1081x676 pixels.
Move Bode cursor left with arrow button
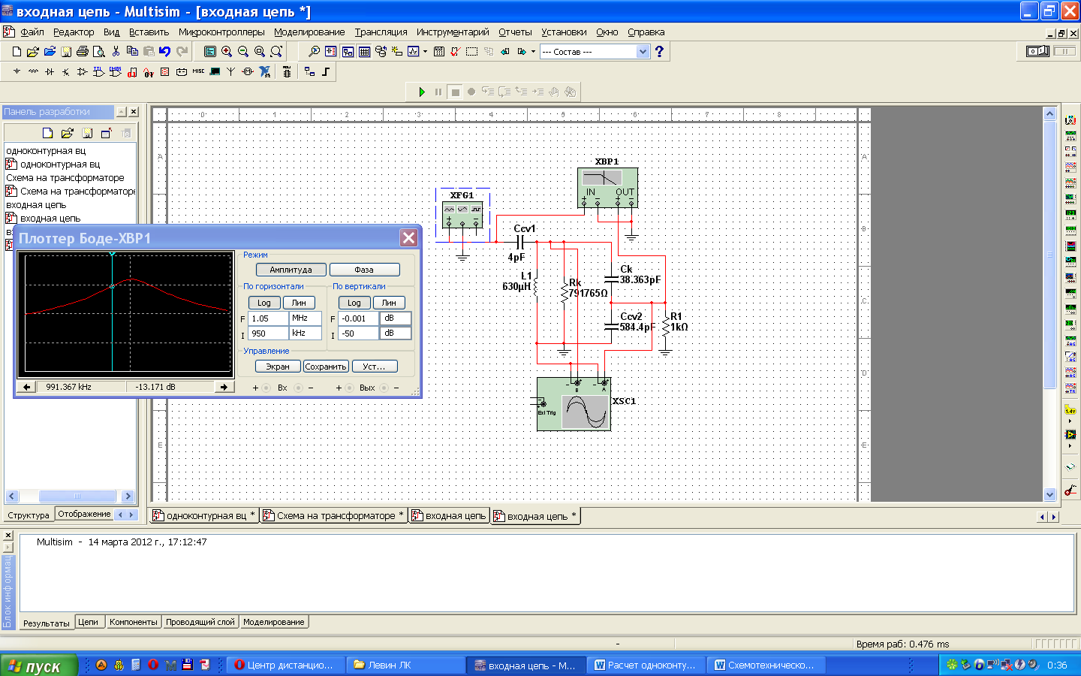pyautogui.click(x=27, y=387)
